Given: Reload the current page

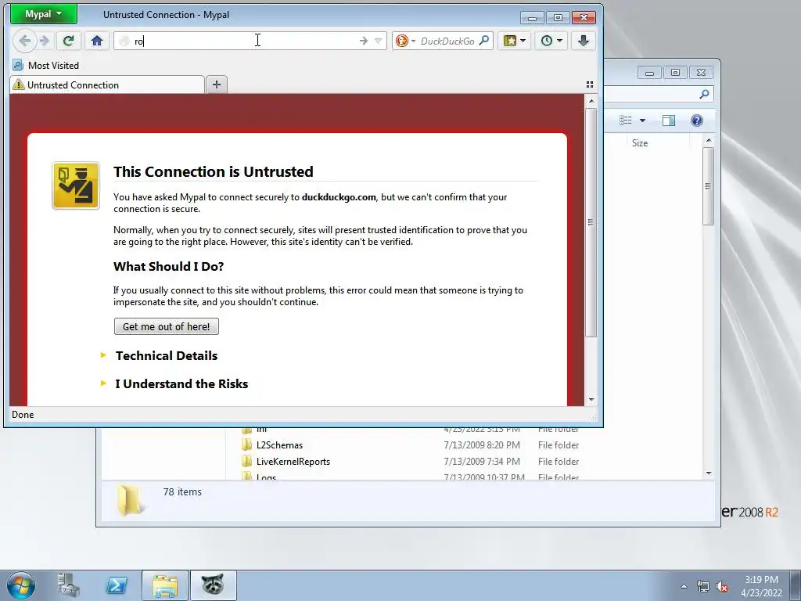Looking at the screenshot, I should click(68, 41).
